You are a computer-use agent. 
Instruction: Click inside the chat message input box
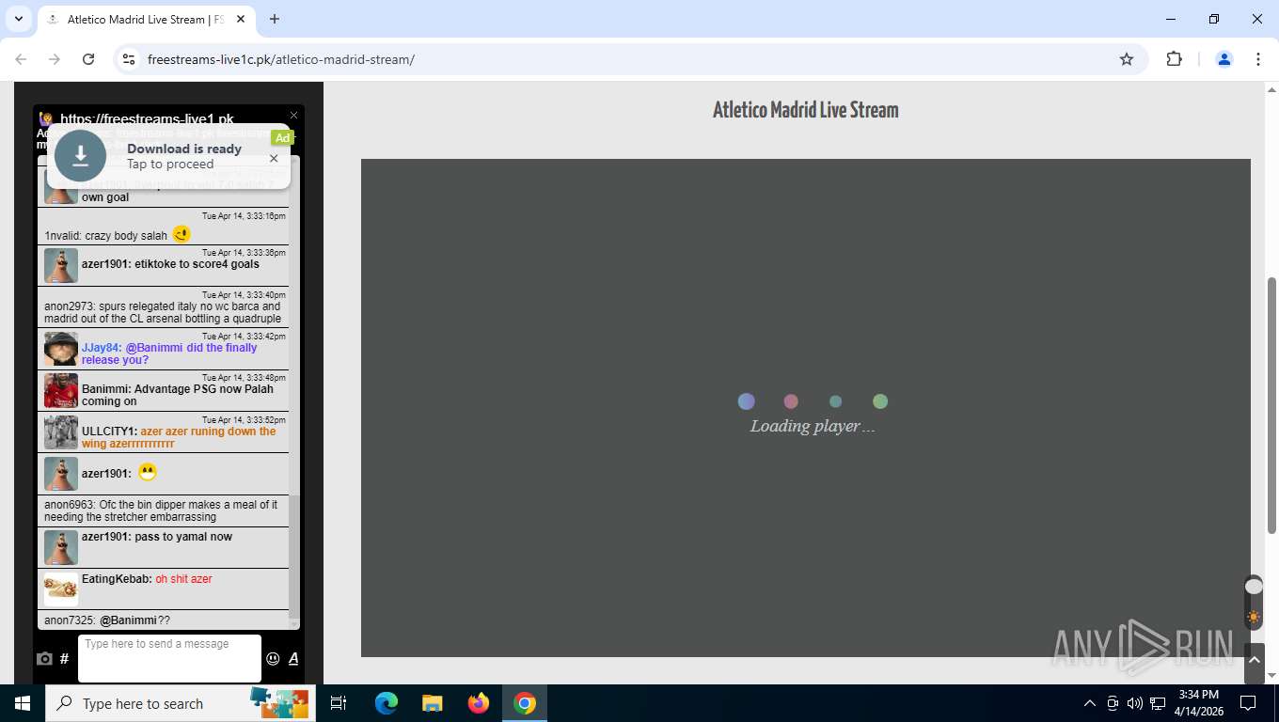click(169, 658)
